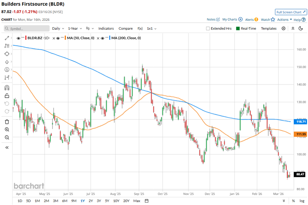Expand the 1-Year period dropdown

pos(75,28)
